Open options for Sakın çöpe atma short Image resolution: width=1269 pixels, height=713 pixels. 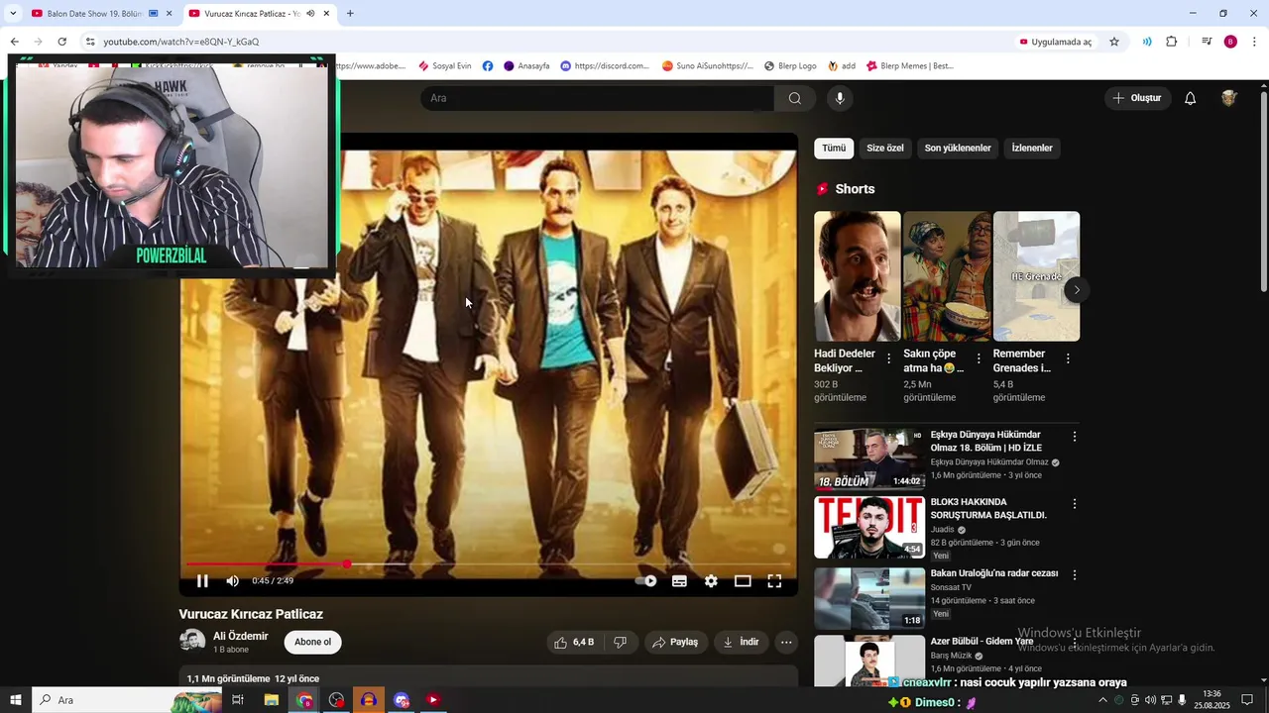tap(979, 358)
